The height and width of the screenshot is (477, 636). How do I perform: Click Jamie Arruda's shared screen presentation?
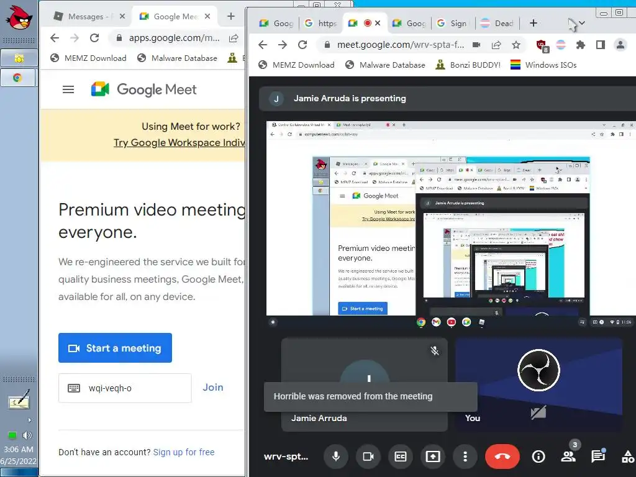tap(450, 224)
